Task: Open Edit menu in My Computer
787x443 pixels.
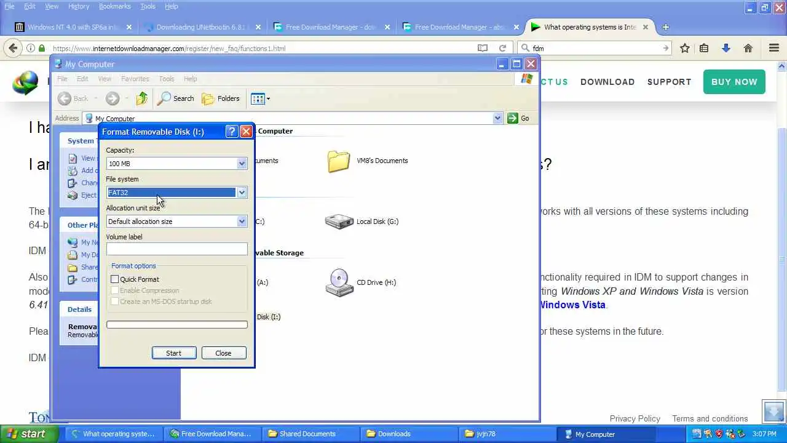Action: (x=82, y=79)
